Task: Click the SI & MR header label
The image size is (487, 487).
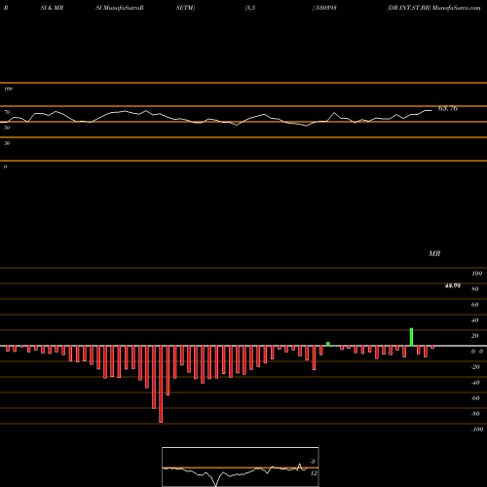Action: [x=52, y=8]
